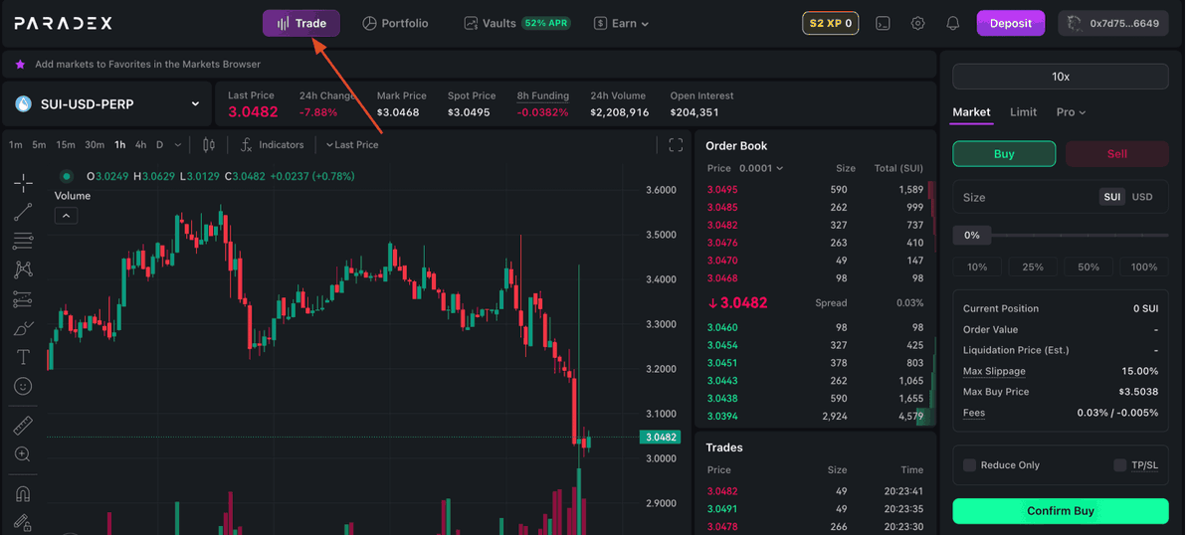Select the Limit order tab
1194x535 pixels.
pyautogui.click(x=1023, y=112)
